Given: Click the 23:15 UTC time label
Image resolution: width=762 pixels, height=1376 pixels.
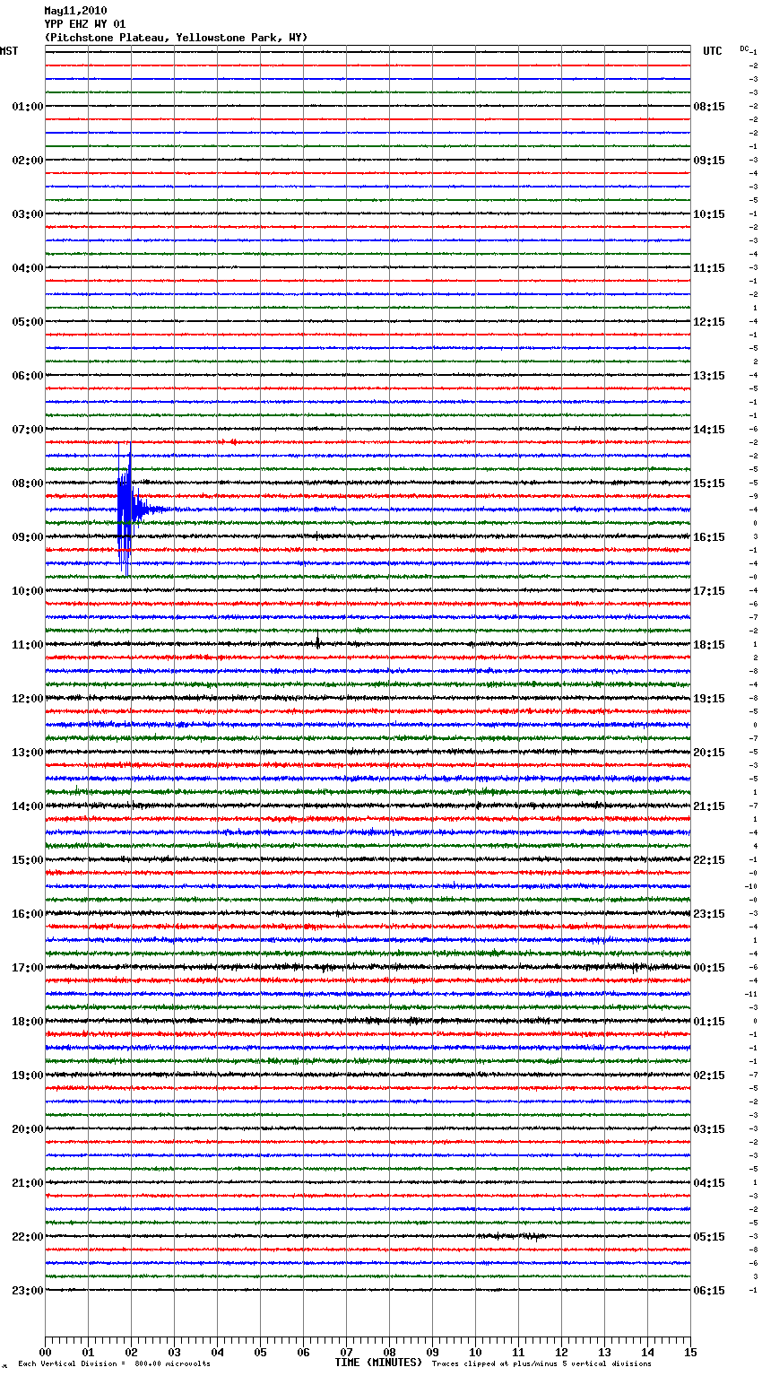Looking at the screenshot, I should (x=709, y=914).
